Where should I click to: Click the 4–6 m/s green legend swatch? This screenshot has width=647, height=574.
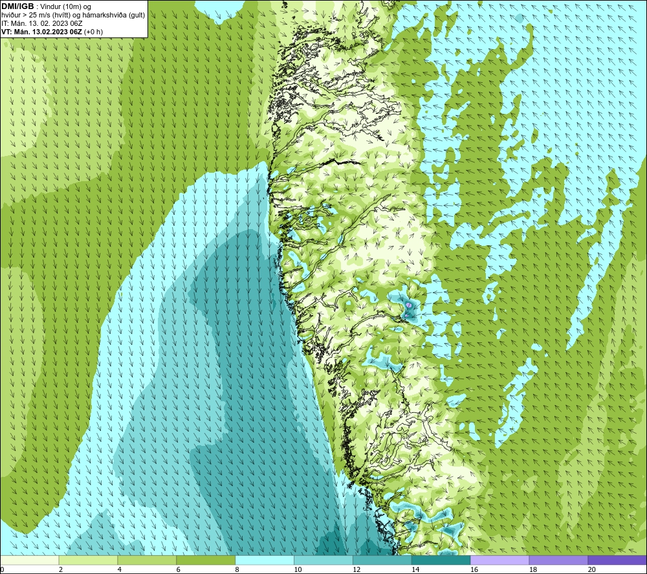coord(147,560)
